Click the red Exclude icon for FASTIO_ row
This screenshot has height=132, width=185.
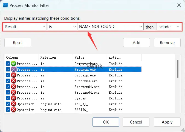click(14, 110)
